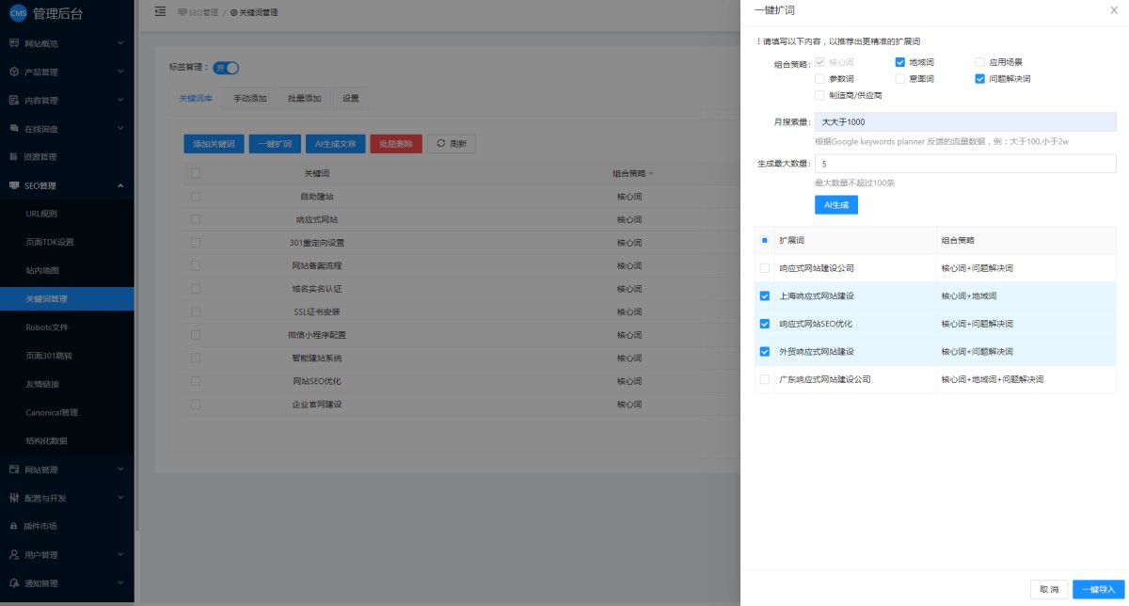Switch to the 批量添加 tab
The height and width of the screenshot is (606, 1129).
(x=304, y=98)
